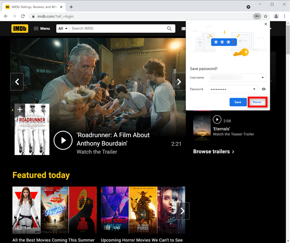Expand the Username dropdown
The width and height of the screenshot is (290, 243).
(262, 78)
